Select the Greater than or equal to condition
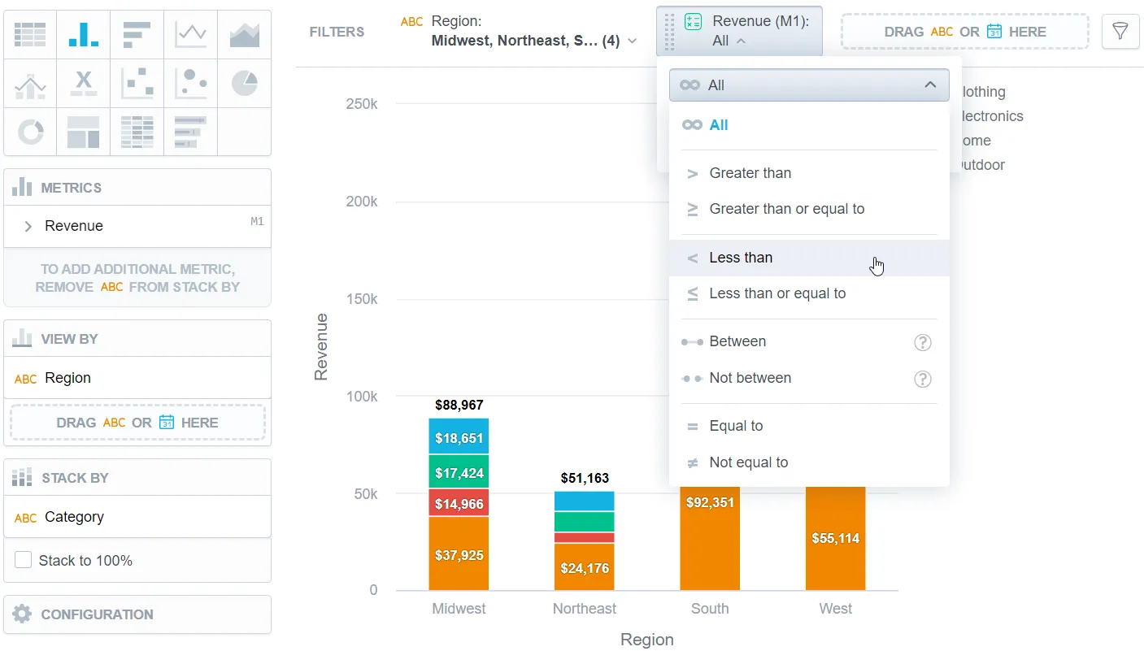 (785, 209)
